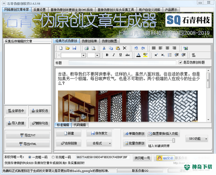Toggle Underline formatting

(121, 55)
